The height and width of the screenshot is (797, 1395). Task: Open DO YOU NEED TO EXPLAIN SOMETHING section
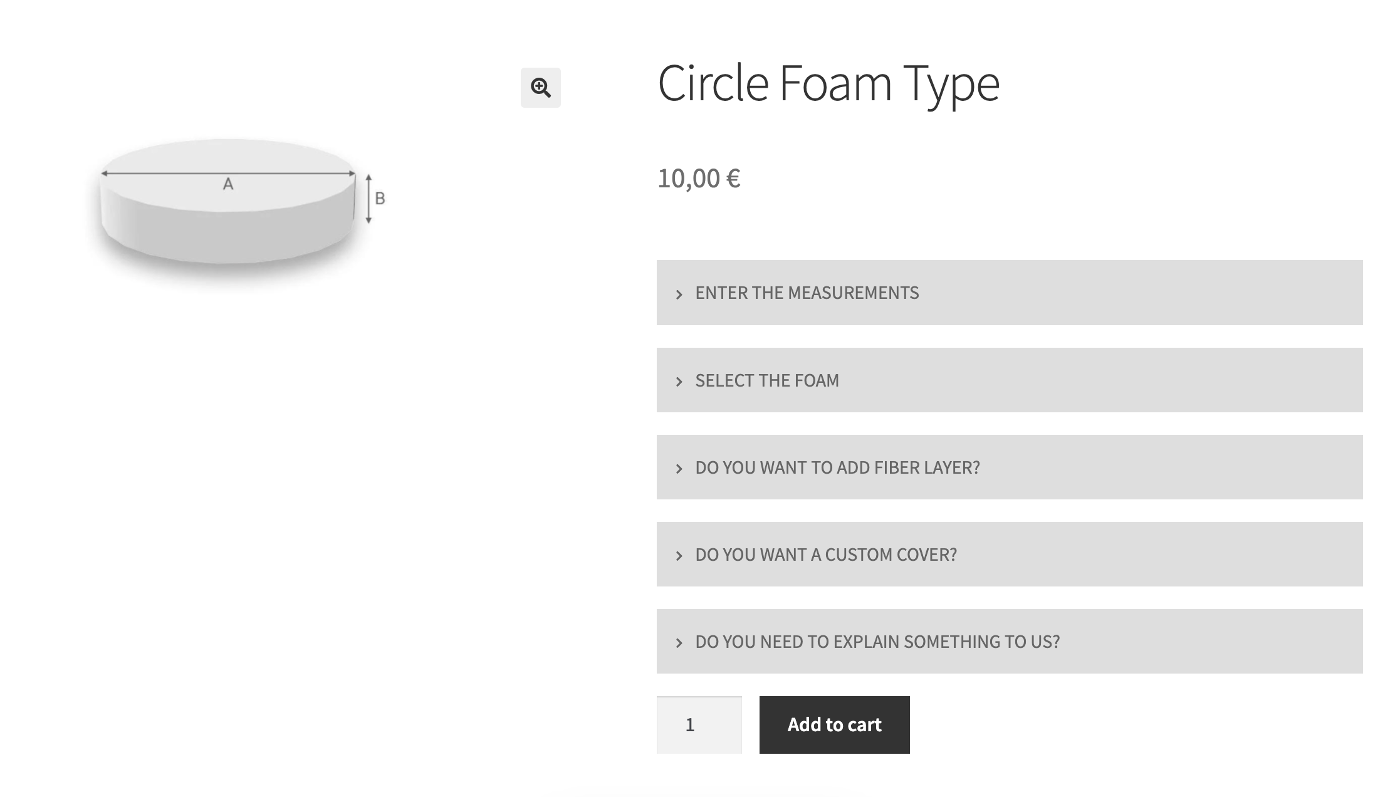(1010, 641)
